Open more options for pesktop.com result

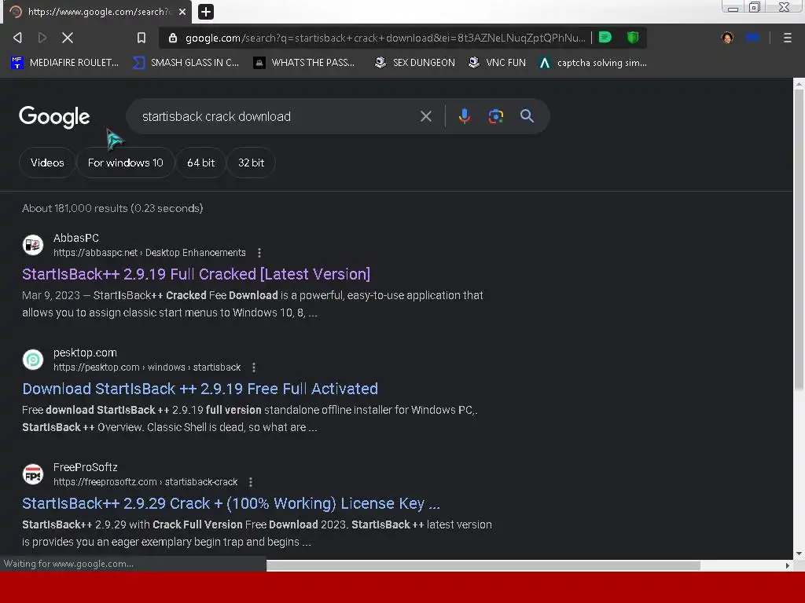(x=254, y=367)
